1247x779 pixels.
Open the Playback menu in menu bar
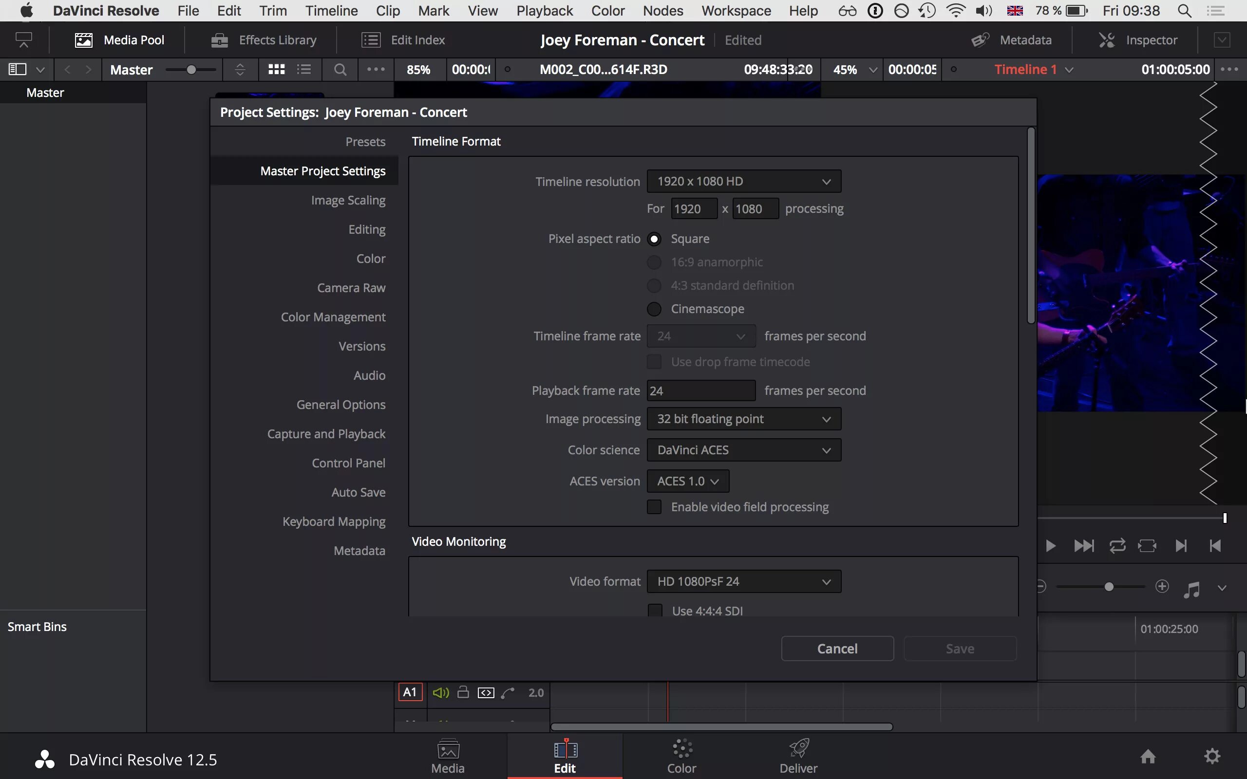[544, 11]
